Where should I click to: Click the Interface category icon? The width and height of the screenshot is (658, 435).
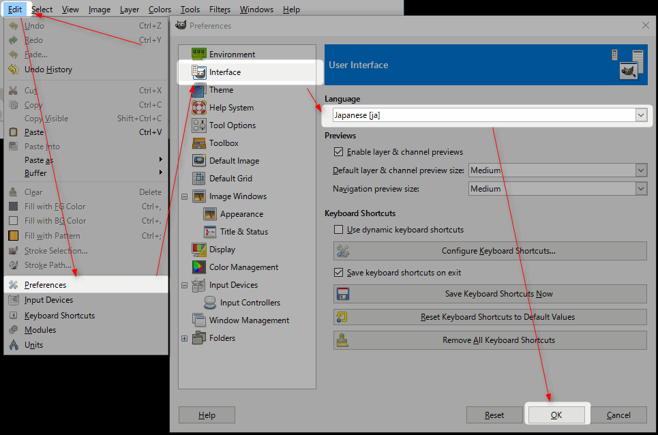point(199,72)
